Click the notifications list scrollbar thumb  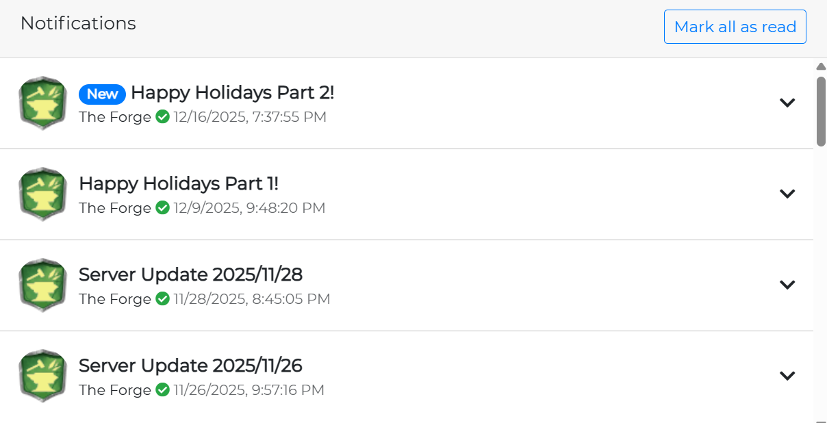821,111
